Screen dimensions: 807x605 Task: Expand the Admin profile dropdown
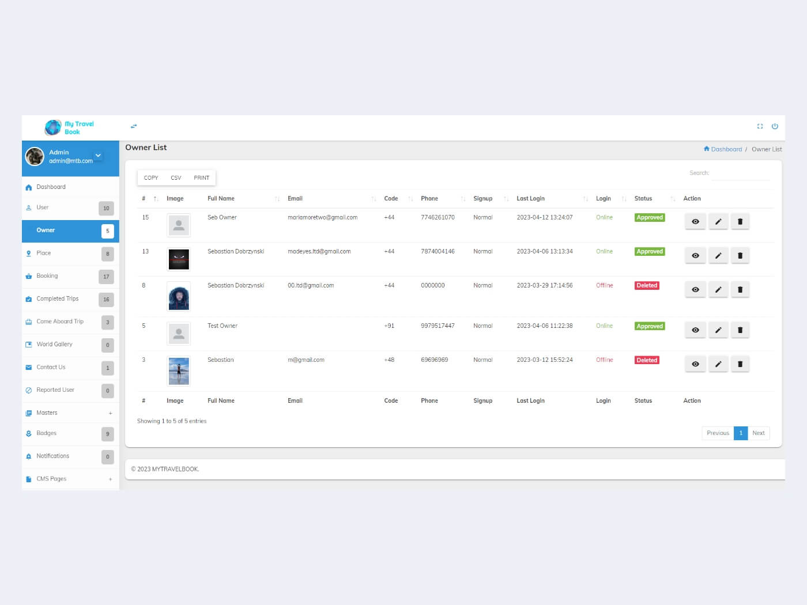pyautogui.click(x=98, y=156)
